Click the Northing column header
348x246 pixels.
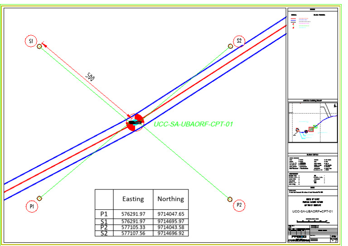pyautogui.click(x=171, y=199)
